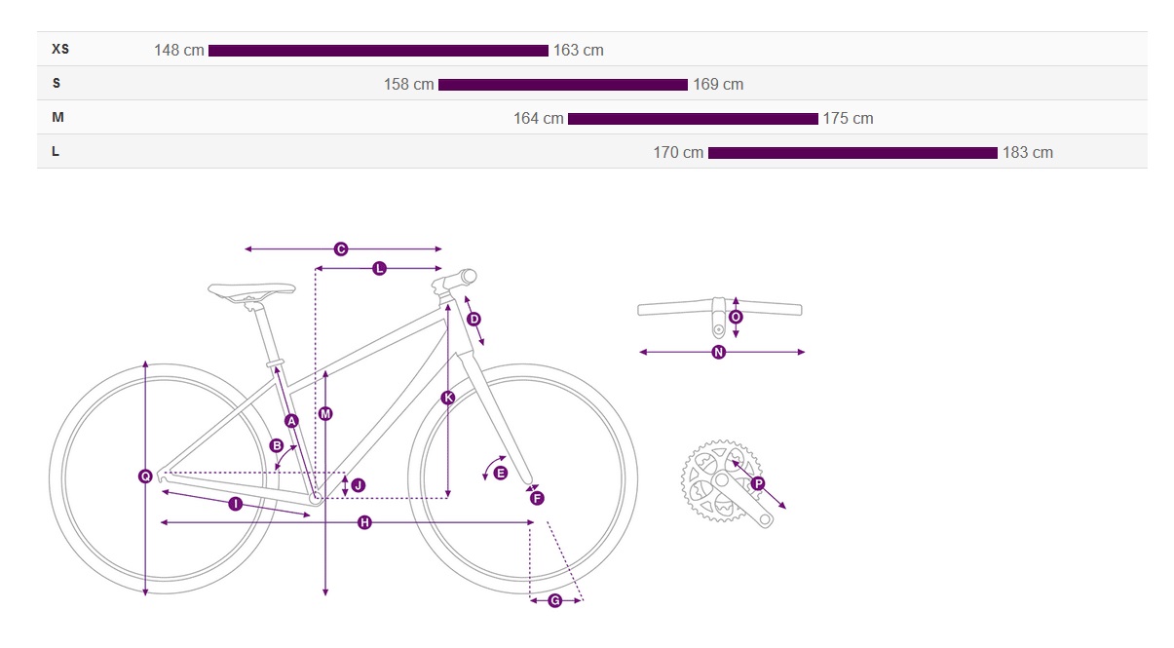Viewport: 1174px width, 648px height.
Task: Select the M size row label
Action: coord(58,117)
